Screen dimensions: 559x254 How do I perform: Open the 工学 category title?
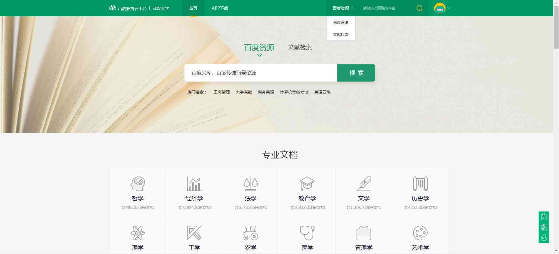pyautogui.click(x=194, y=248)
